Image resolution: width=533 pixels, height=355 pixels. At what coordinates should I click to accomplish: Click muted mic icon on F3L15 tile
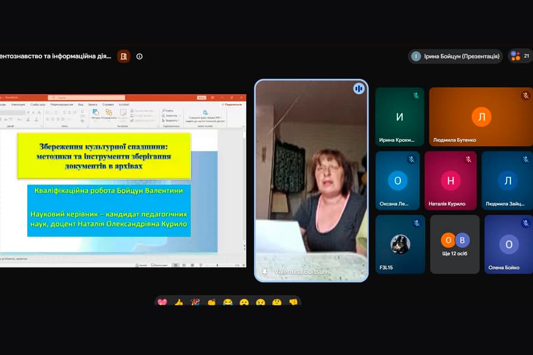tap(417, 223)
